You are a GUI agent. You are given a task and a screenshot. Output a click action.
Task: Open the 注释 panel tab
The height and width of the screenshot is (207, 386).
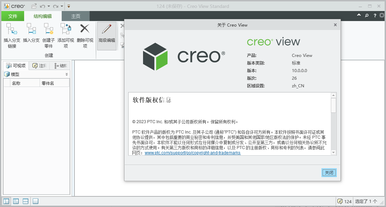tap(39, 66)
